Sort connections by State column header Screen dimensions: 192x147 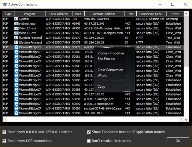click(175, 14)
